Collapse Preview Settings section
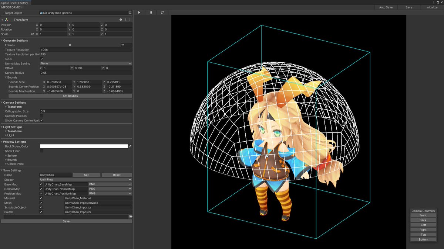Image resolution: width=444 pixels, height=249 pixels. pyautogui.click(x=1, y=142)
